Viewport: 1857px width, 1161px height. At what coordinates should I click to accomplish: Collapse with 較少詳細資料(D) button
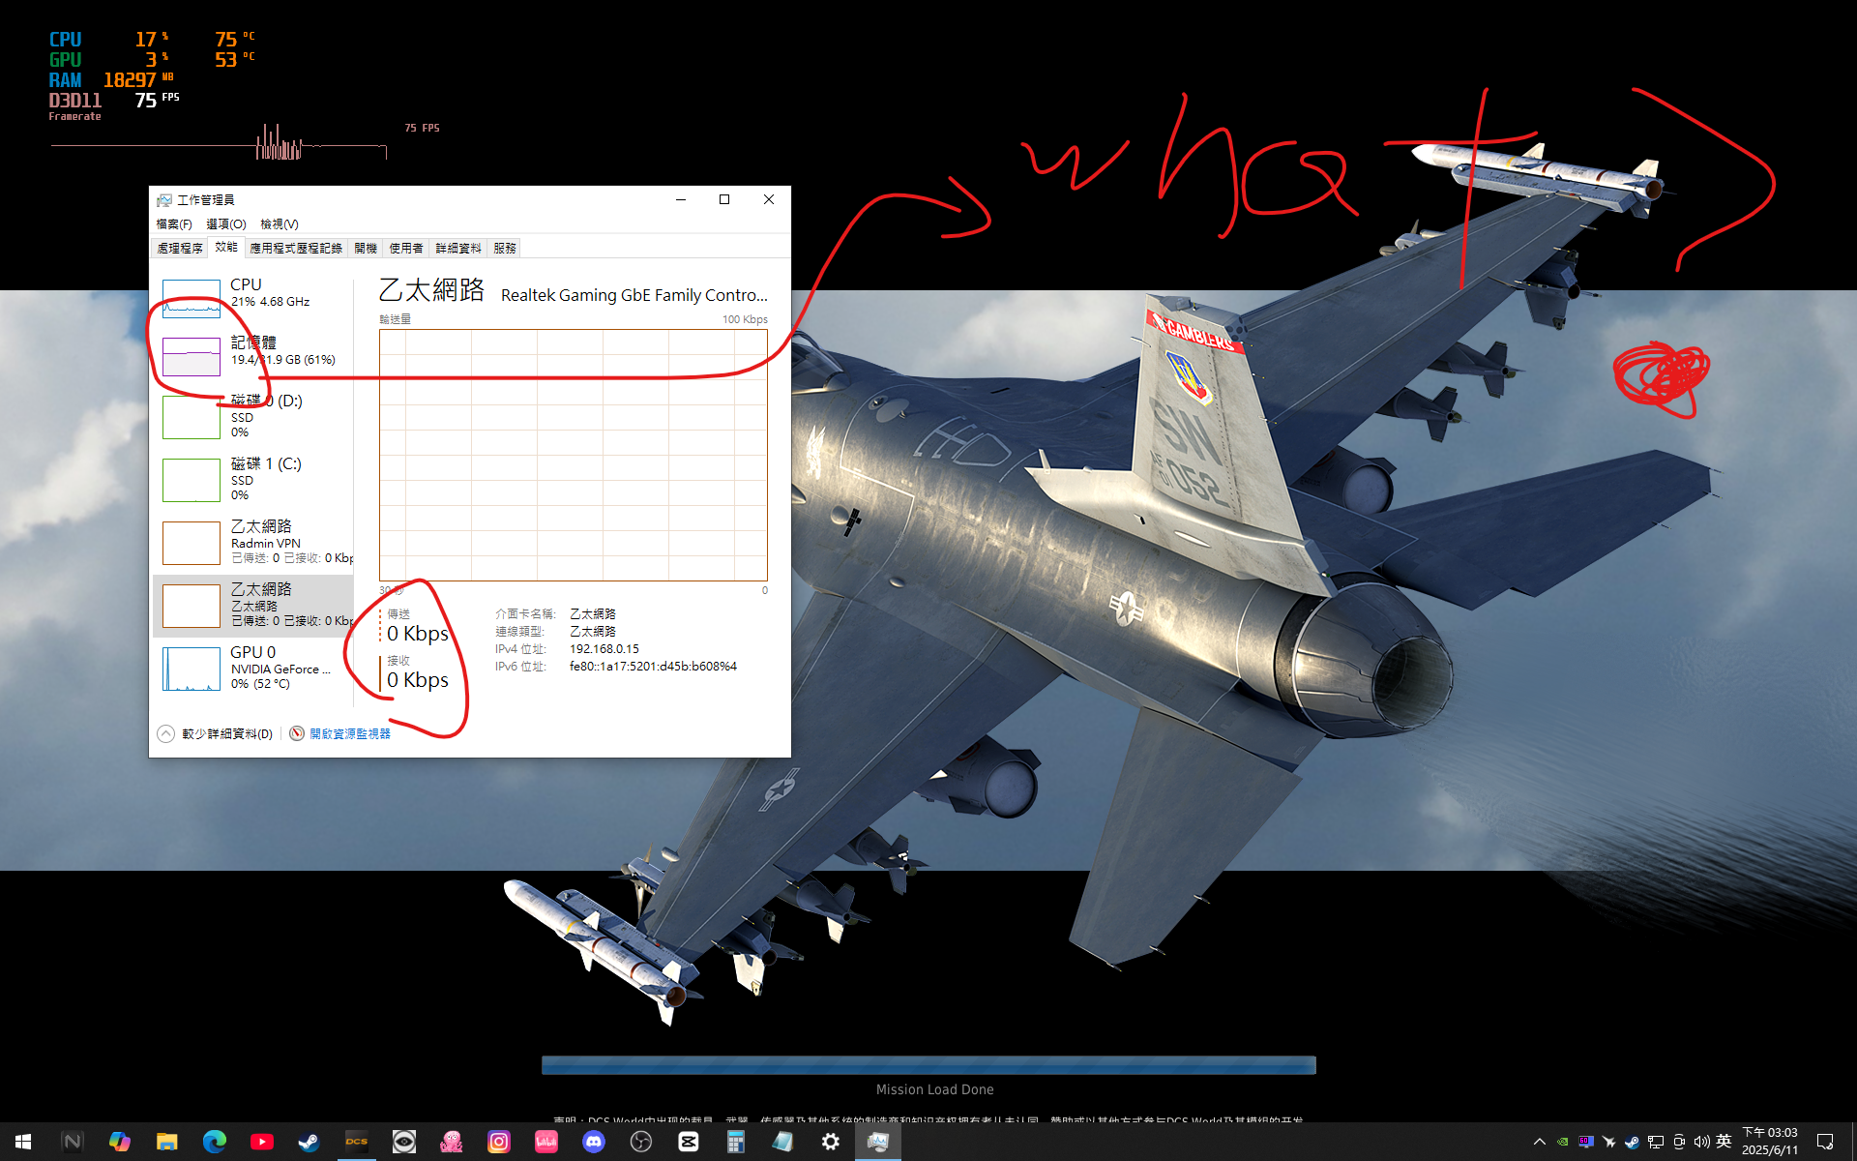tap(216, 733)
